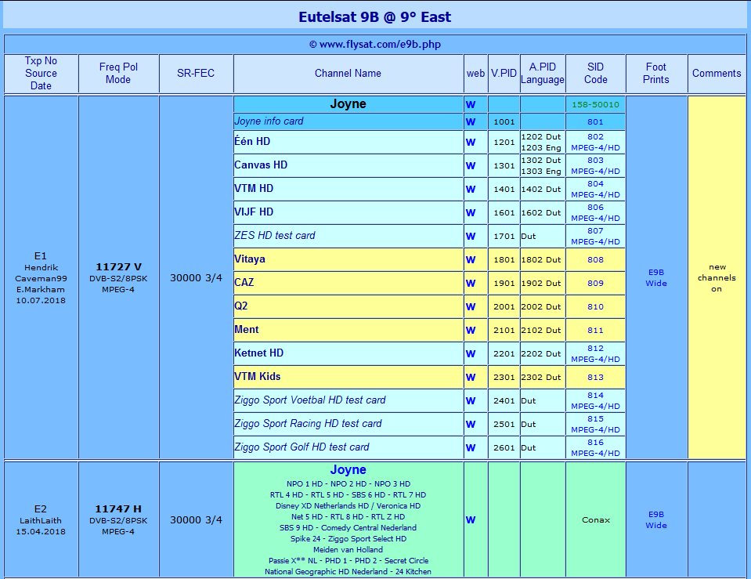
Task: Click the SID Code column header
Action: point(595,74)
